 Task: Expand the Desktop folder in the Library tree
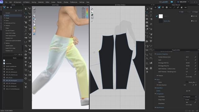(x=4, y=43)
